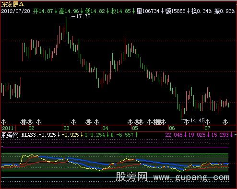This screenshot has width=237, height=189.
Task: Select the 05 month label on time axis
Action: pos(135,128)
